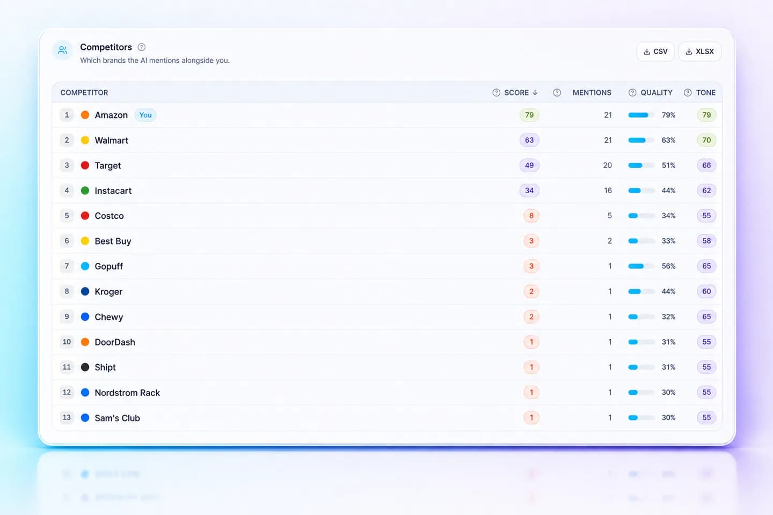Click Best Buy's tone badge 58
Image resolution: width=773 pixels, height=515 pixels.
pos(706,241)
